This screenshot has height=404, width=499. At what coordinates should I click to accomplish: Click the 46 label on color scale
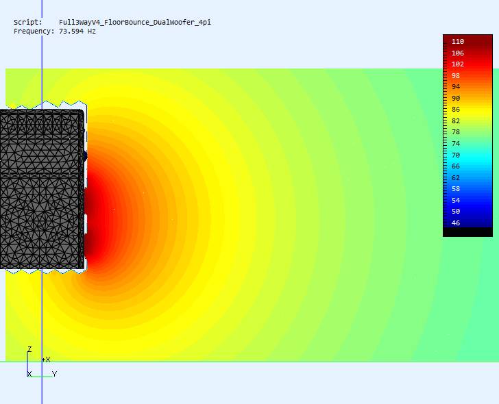[456, 223]
